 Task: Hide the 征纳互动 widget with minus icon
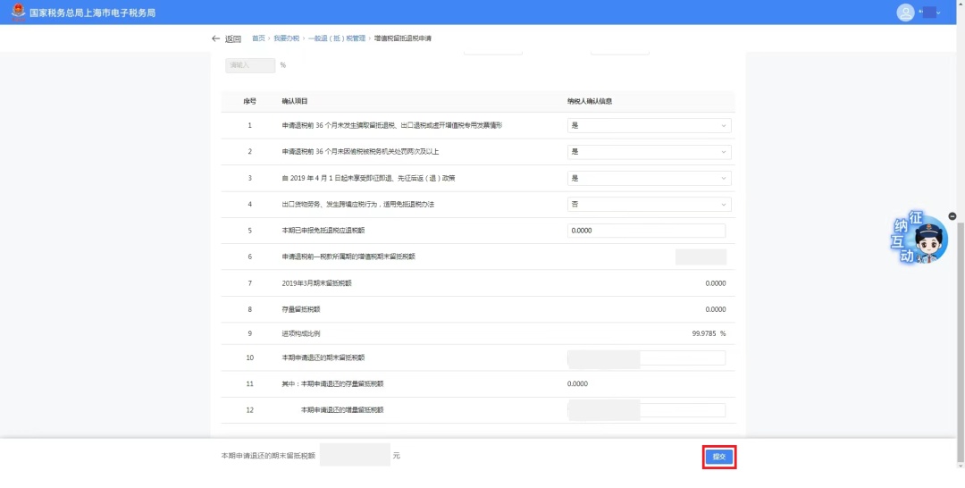[952, 216]
